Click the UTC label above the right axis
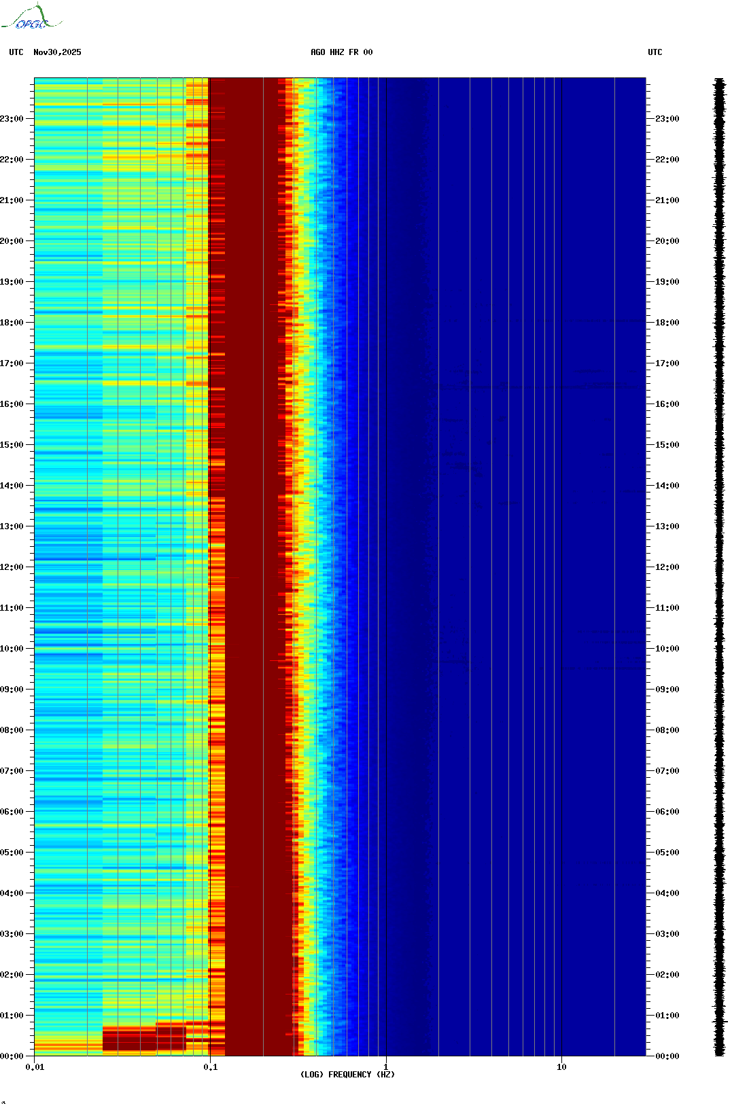The height and width of the screenshot is (1110, 749). (x=655, y=52)
